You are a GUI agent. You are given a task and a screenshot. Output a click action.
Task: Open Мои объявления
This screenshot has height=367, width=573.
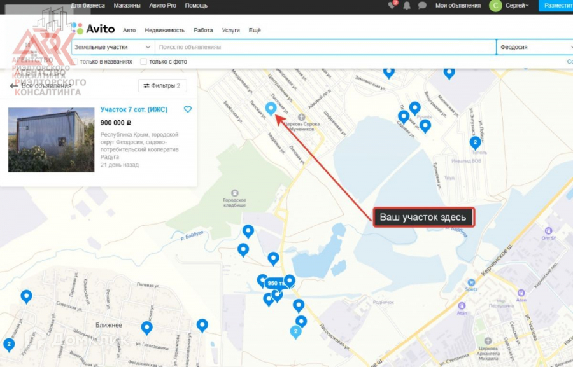pos(458,6)
